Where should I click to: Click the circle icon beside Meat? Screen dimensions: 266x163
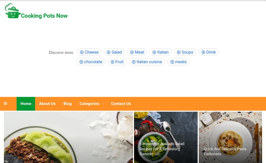[132, 52]
